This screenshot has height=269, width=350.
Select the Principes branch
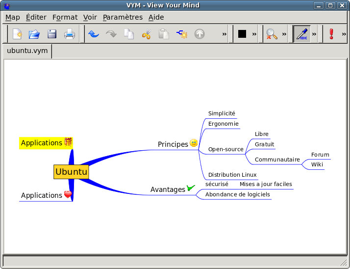(173, 144)
